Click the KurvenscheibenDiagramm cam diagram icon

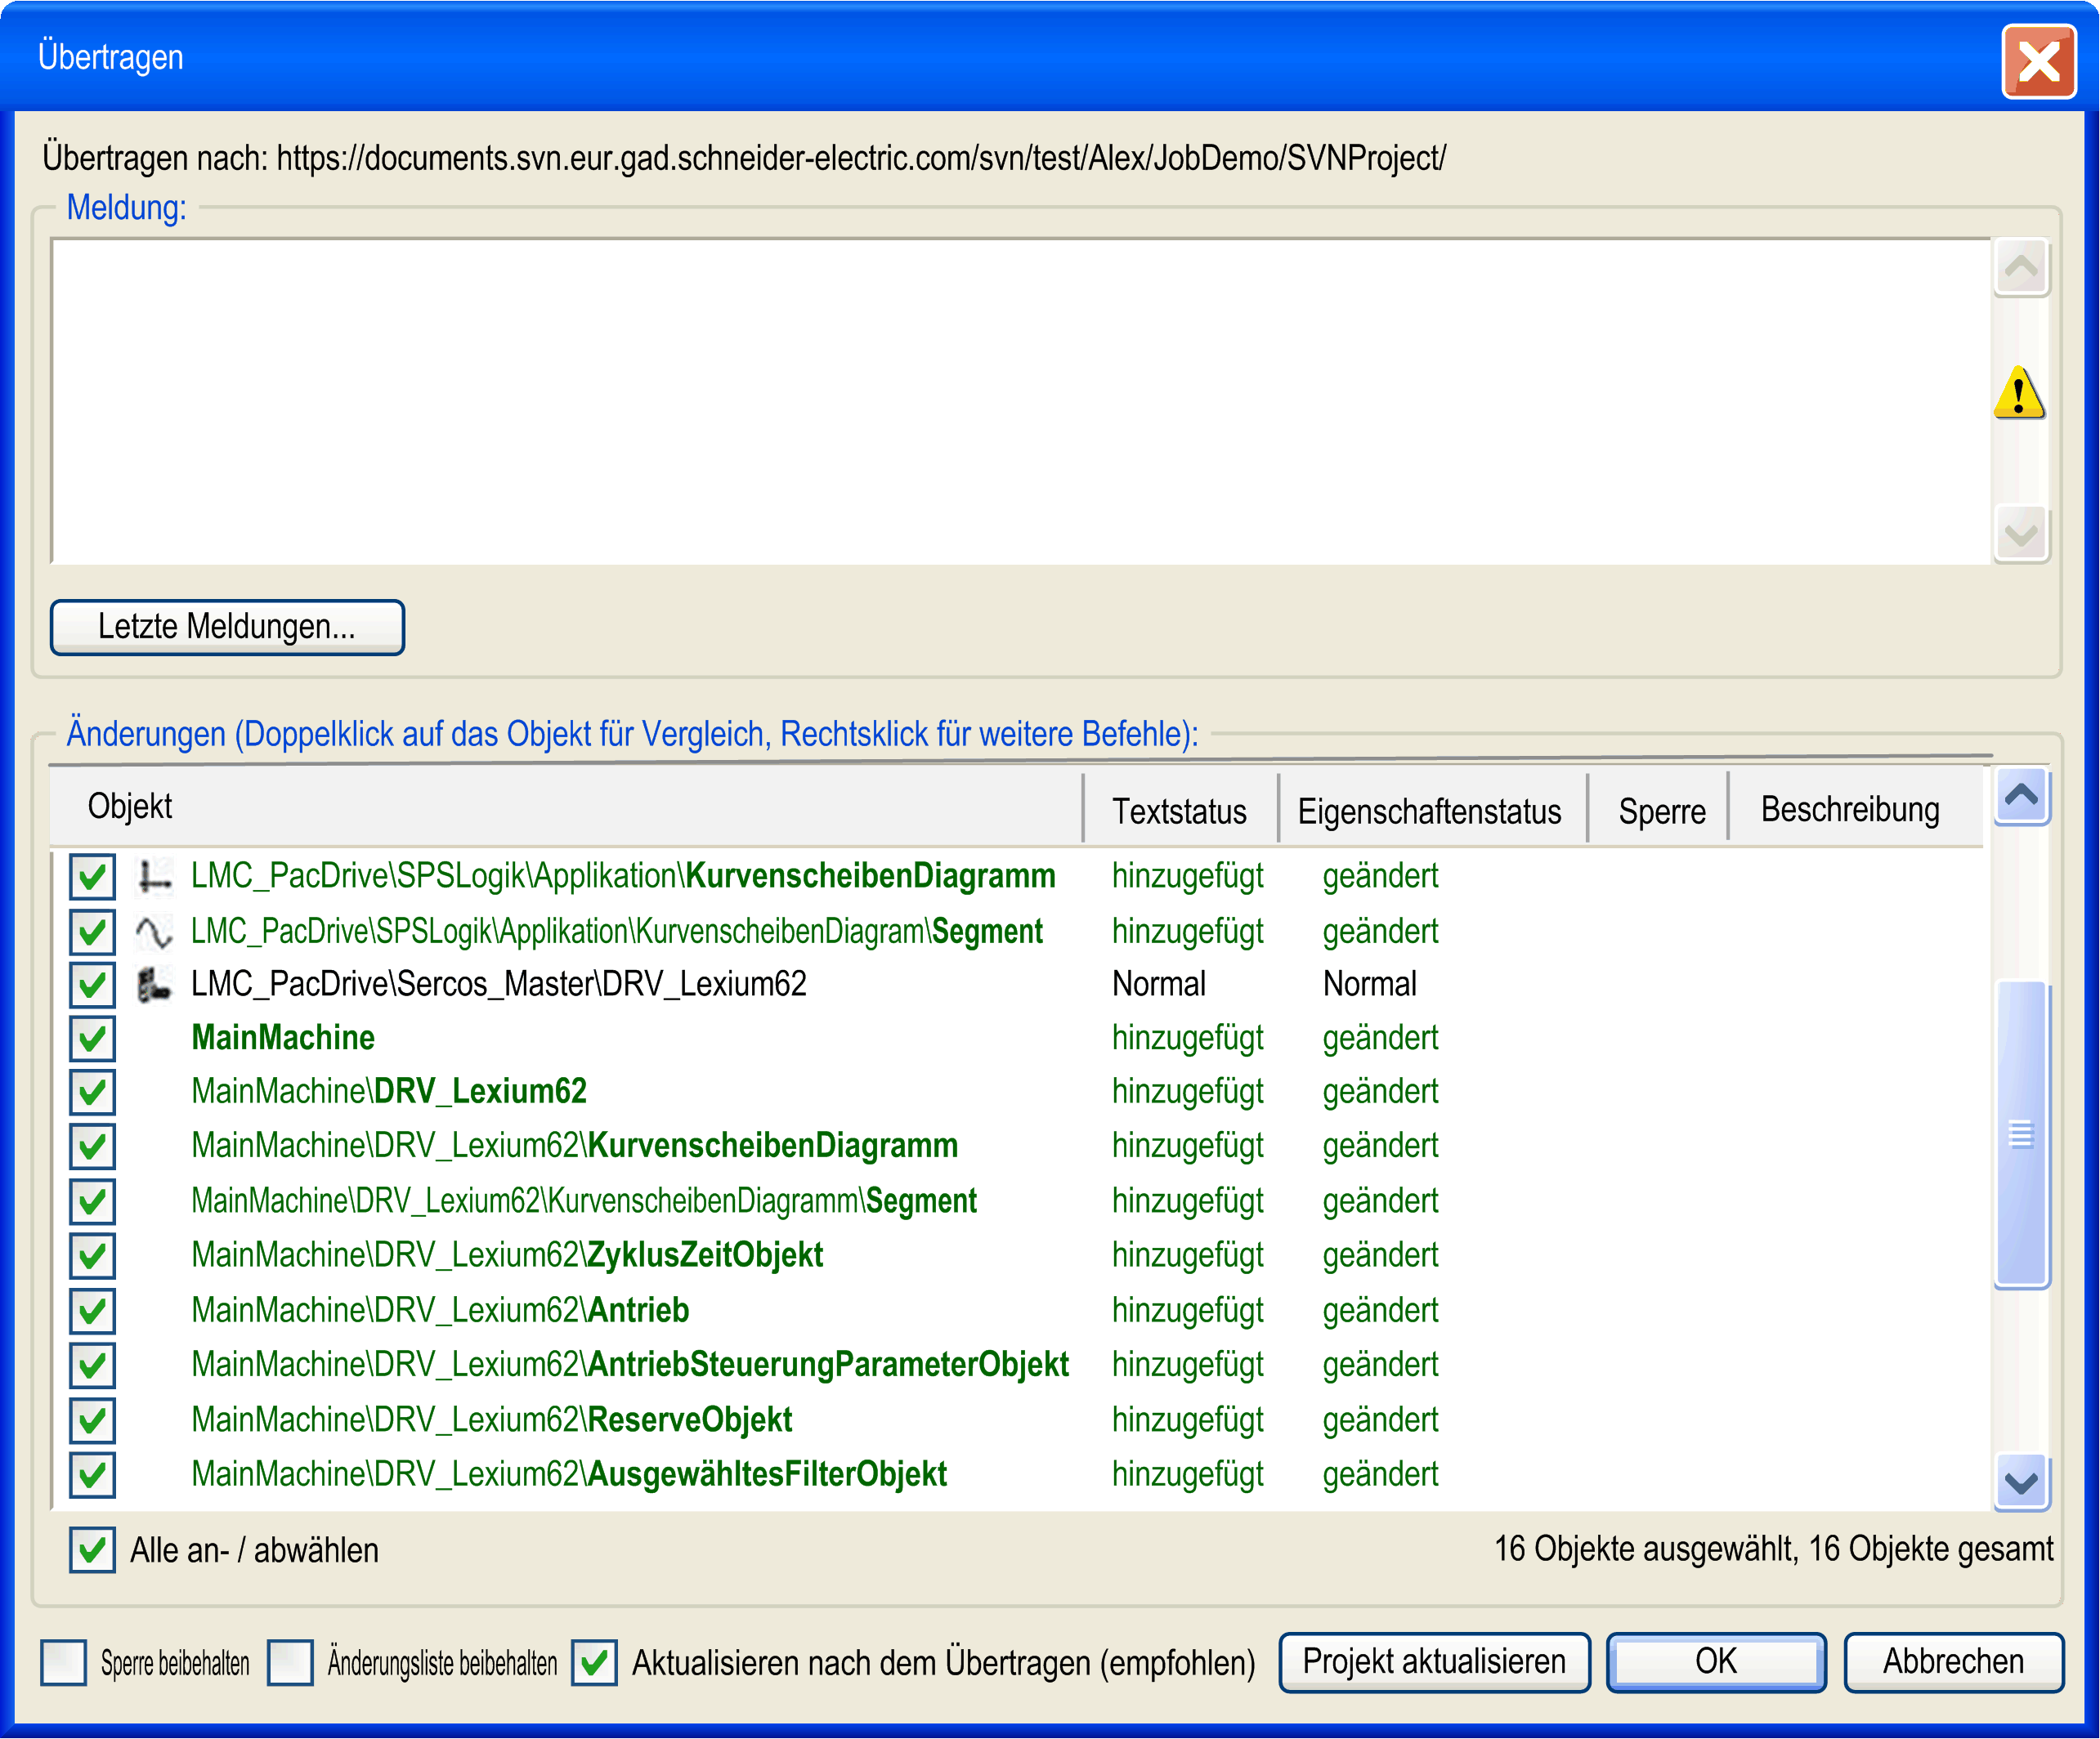coord(154,877)
